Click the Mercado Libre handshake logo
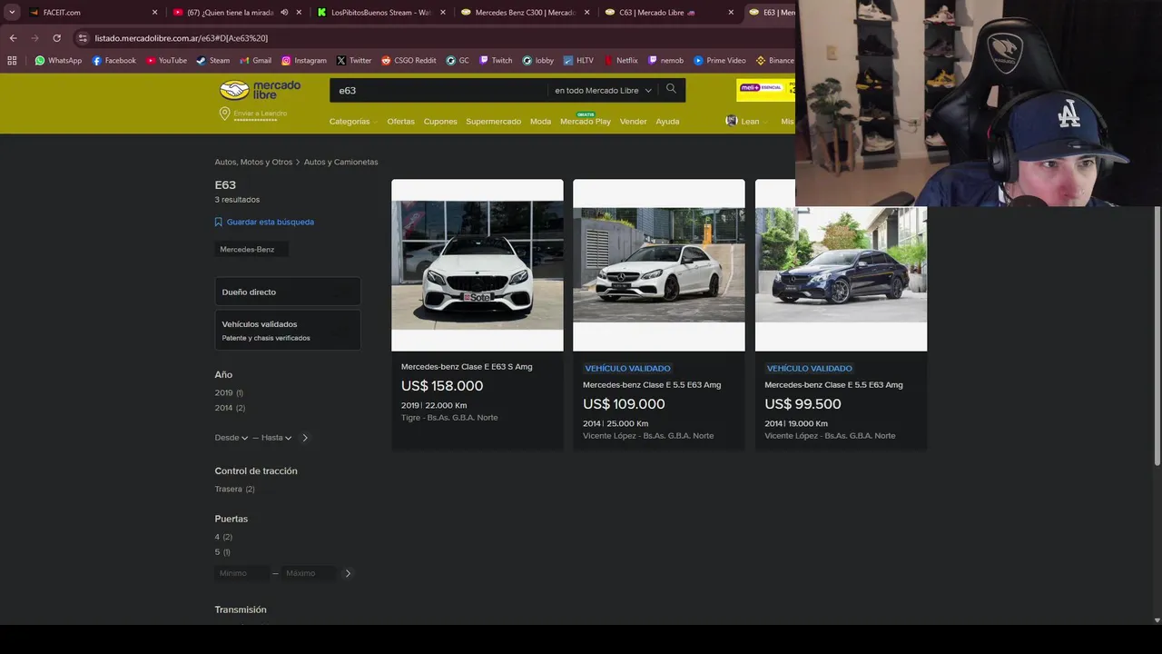The width and height of the screenshot is (1162, 654). click(x=234, y=90)
